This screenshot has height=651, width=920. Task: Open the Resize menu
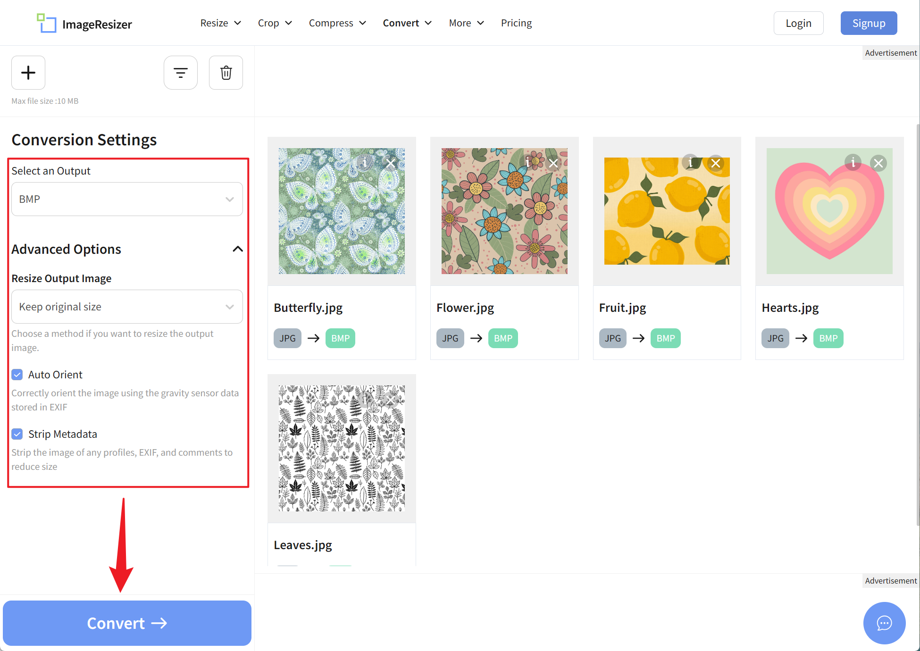pyautogui.click(x=220, y=23)
